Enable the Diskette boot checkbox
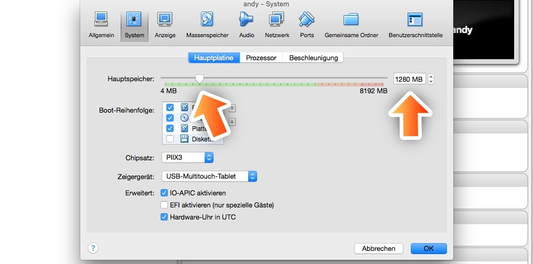This screenshot has width=533, height=264. coord(170,139)
